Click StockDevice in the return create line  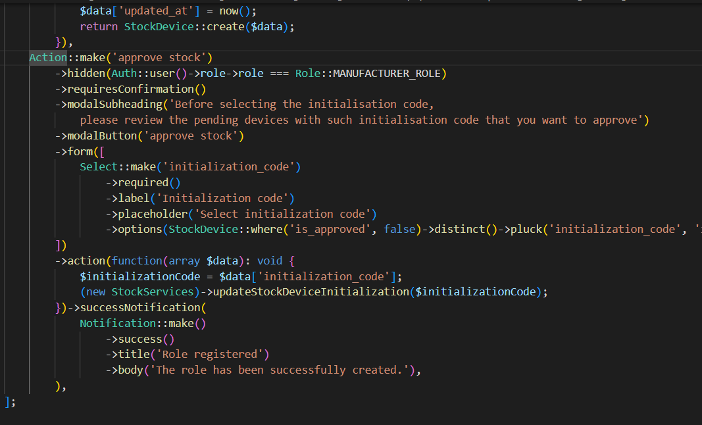point(159,27)
